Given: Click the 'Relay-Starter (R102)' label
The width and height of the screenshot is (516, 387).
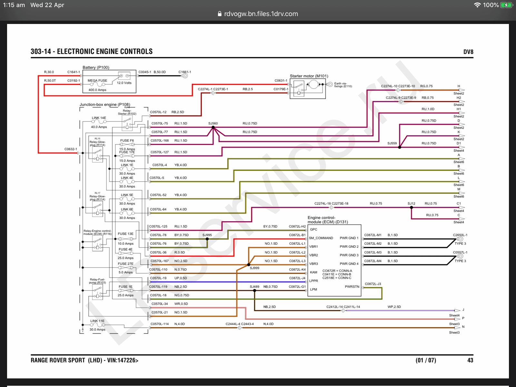Looking at the screenshot, I should click(127, 112).
